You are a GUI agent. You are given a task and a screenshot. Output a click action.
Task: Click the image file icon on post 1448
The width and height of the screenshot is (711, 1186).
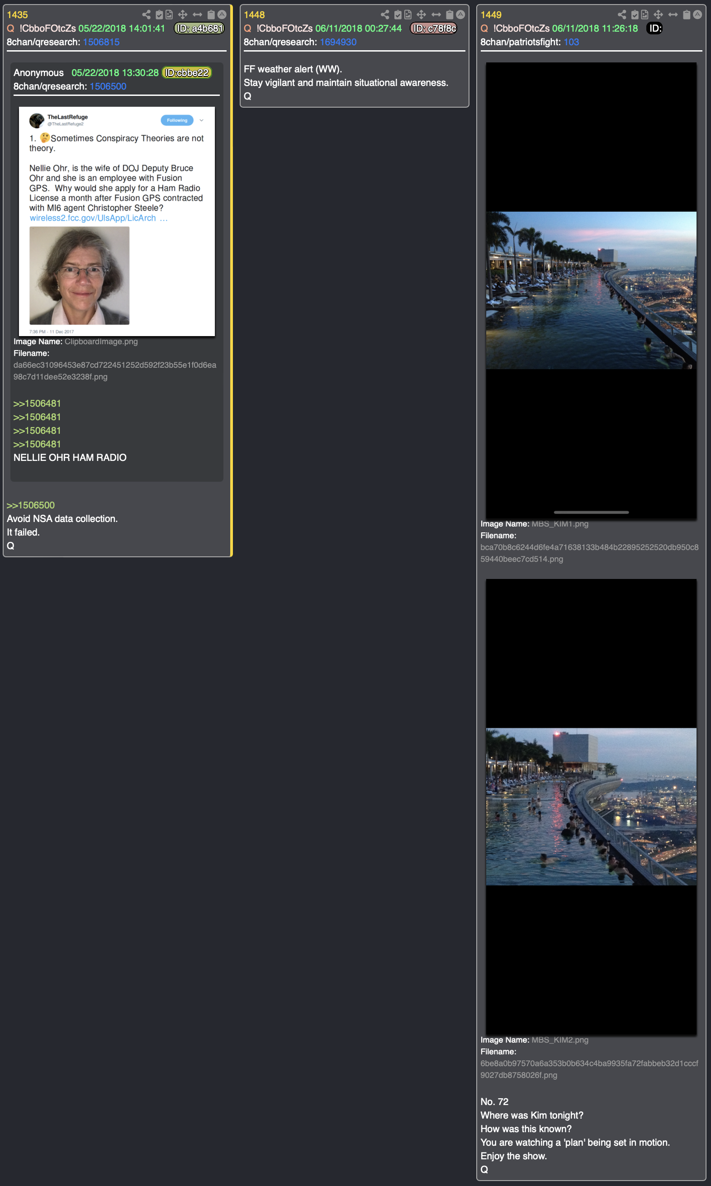tap(408, 15)
